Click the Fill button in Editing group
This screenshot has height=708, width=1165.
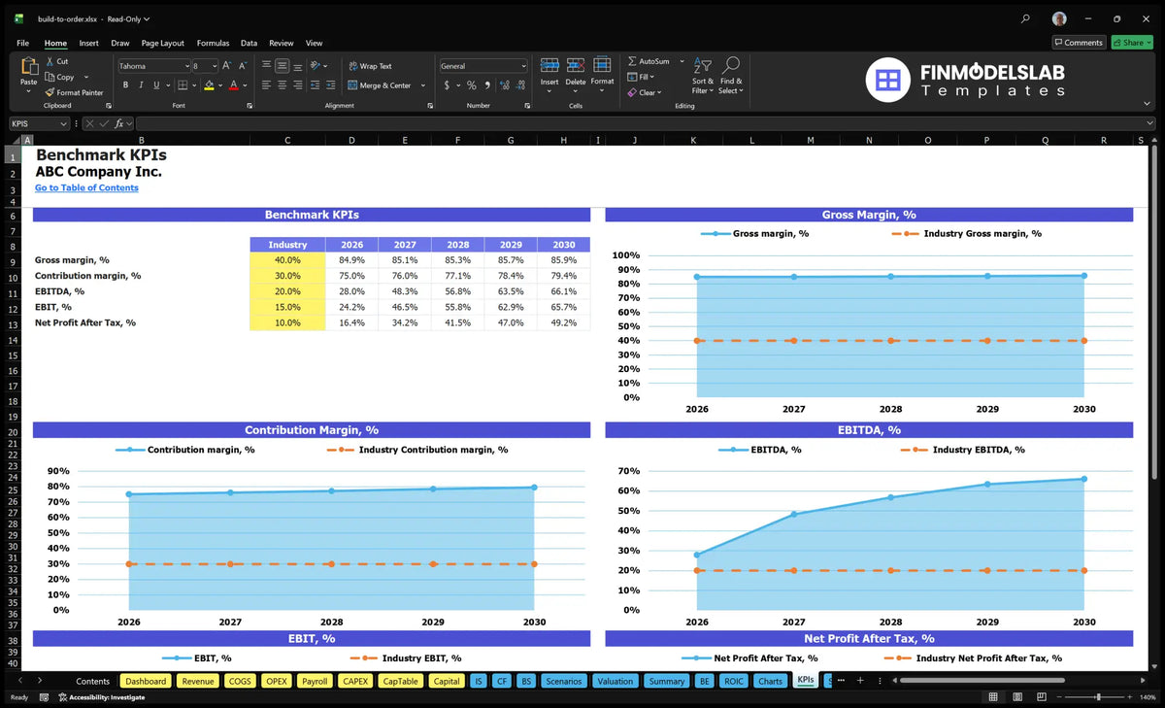point(641,77)
